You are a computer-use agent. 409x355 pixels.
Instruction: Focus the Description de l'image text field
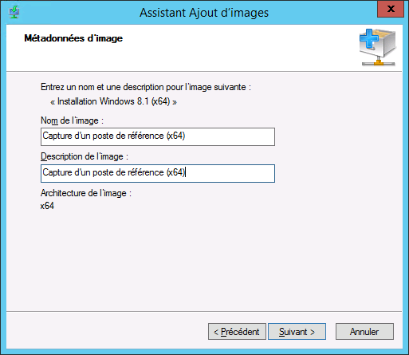(158, 173)
